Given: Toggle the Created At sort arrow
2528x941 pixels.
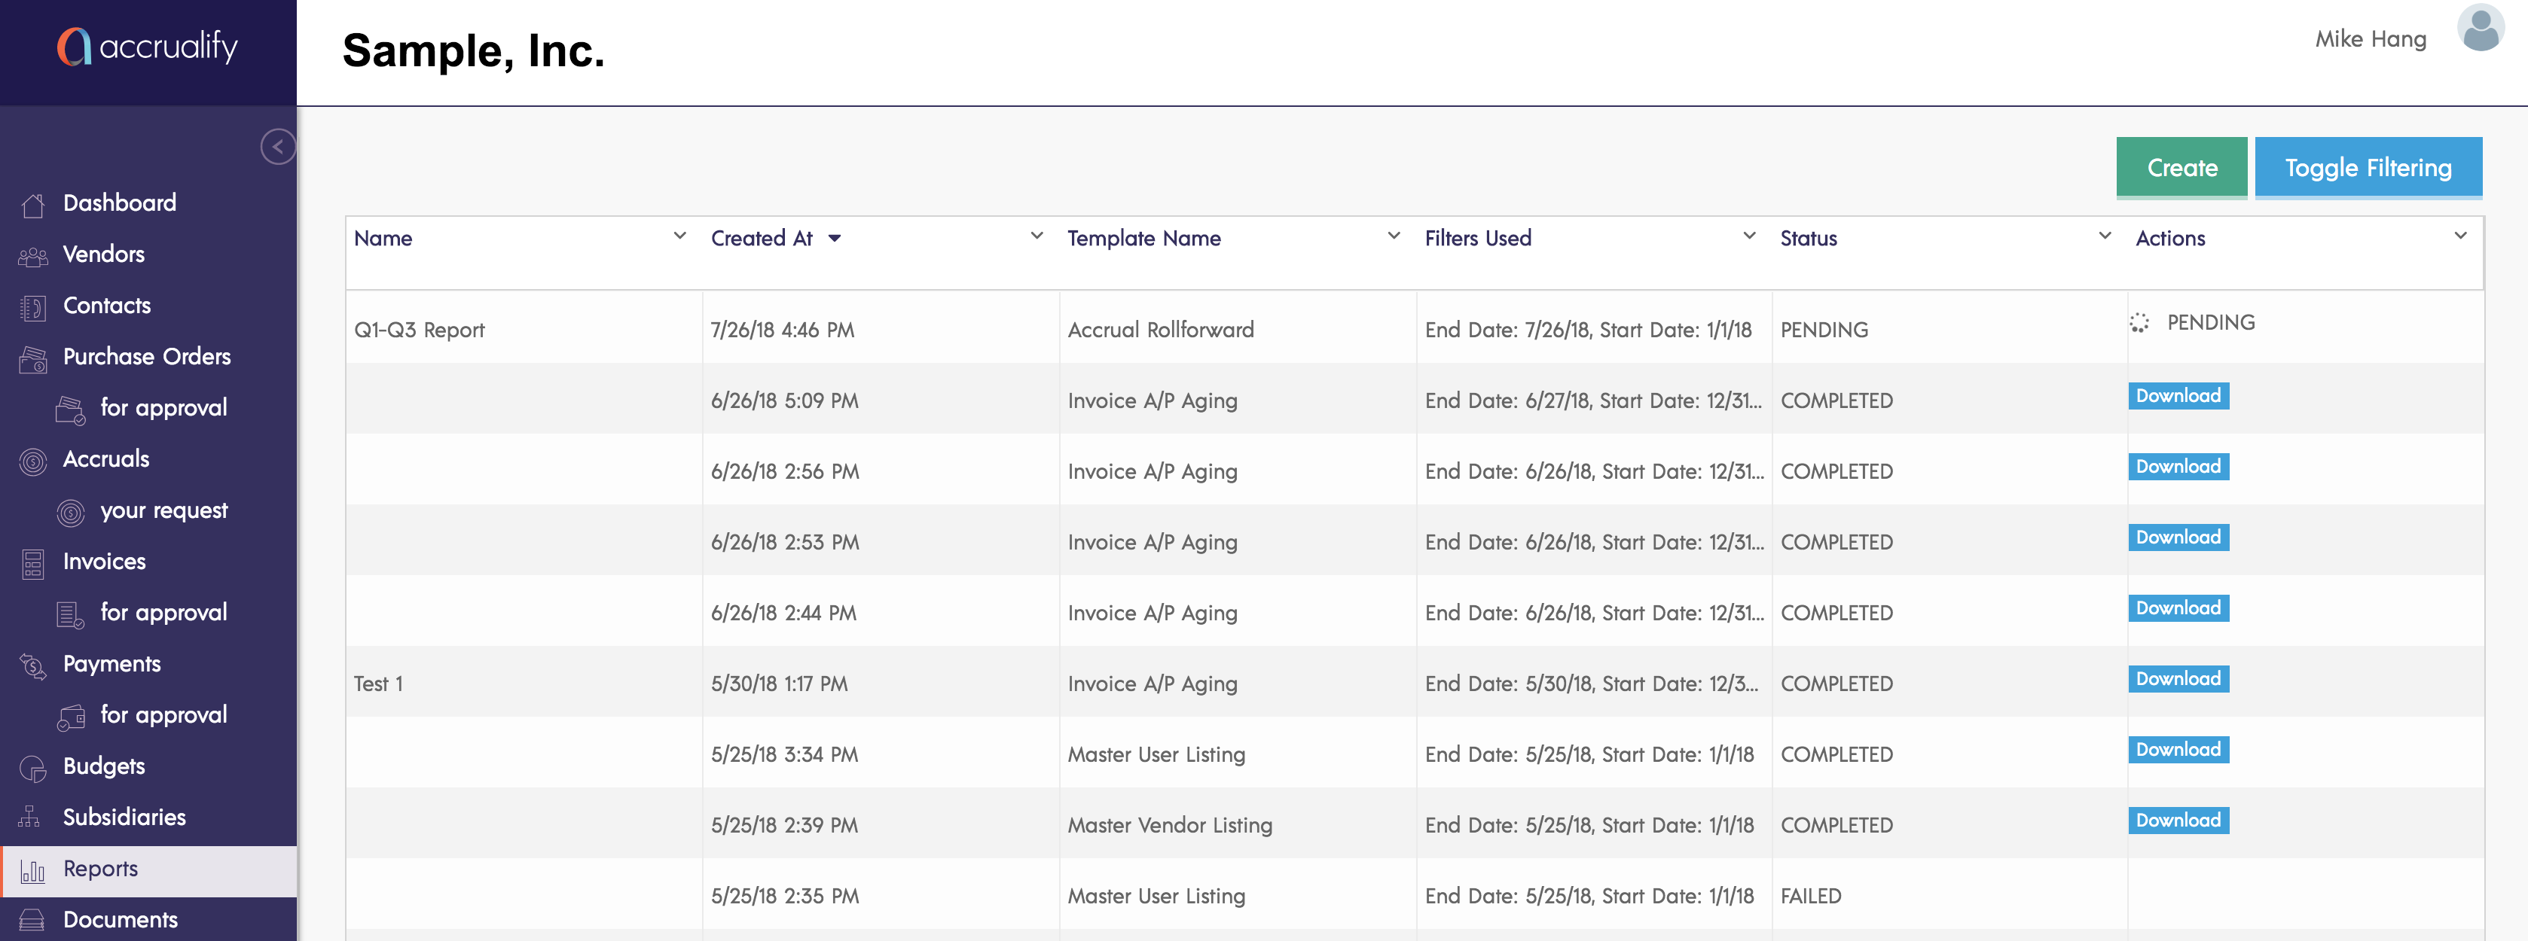Looking at the screenshot, I should [834, 239].
